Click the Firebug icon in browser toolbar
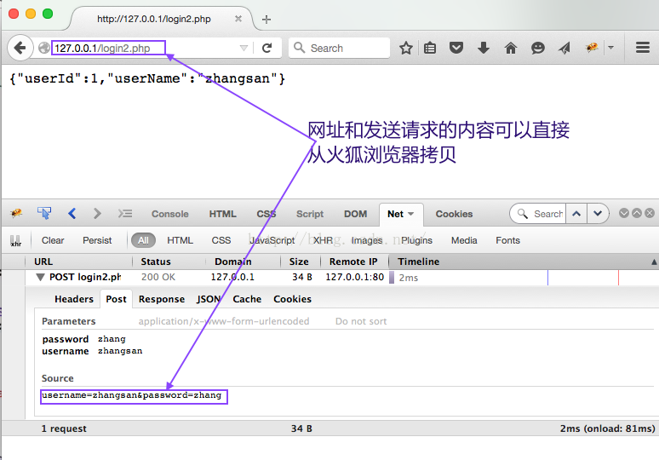659x460 pixels. (x=592, y=48)
